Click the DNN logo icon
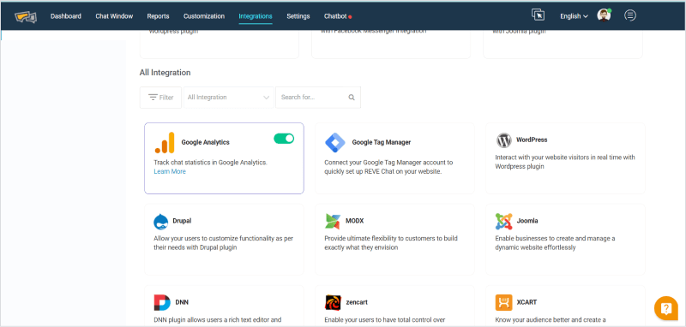 [x=162, y=302]
